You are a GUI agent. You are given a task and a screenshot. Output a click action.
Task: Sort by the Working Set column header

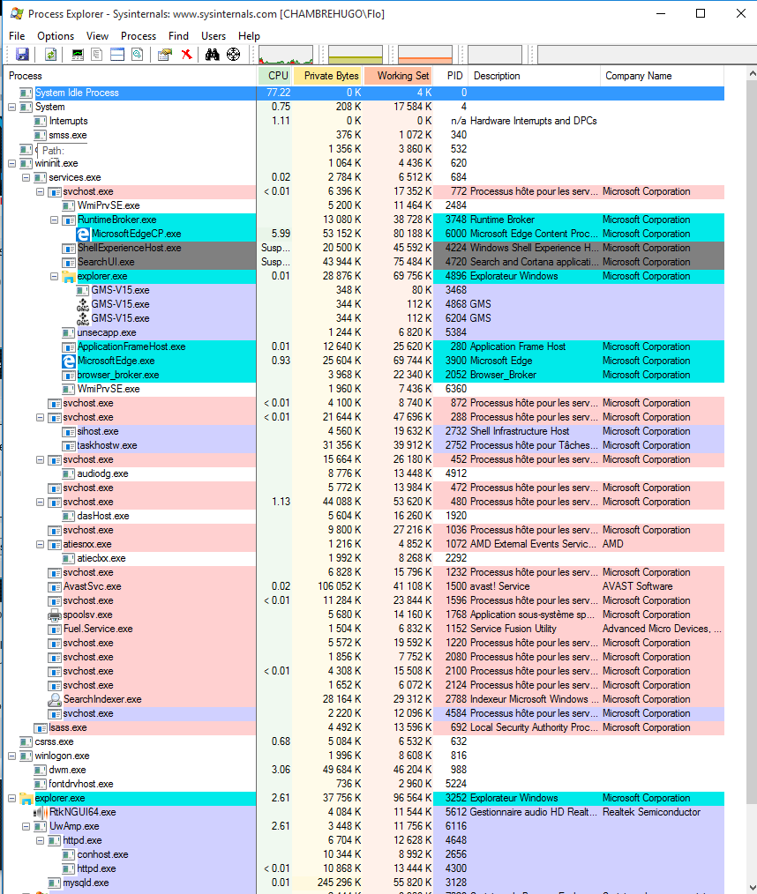(398, 76)
